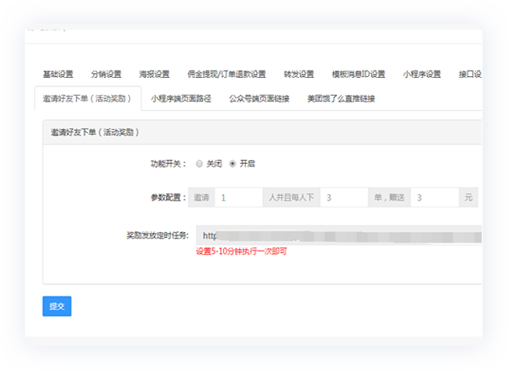Viewport: 509px width, 371px height.
Task: Click the partially visible 接口设置 tab
Action: click(x=470, y=75)
